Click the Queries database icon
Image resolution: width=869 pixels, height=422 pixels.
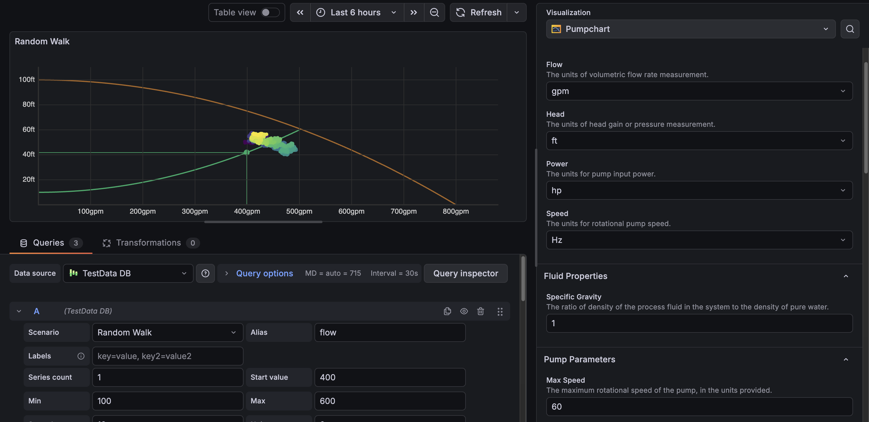[x=24, y=243]
